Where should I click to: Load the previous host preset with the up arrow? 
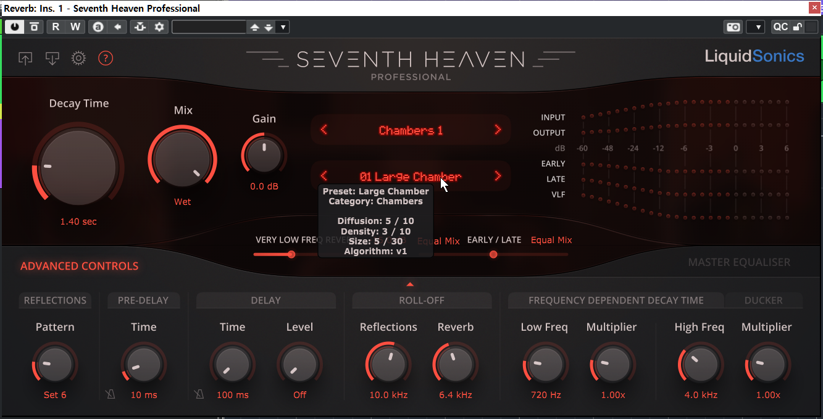coord(254,27)
